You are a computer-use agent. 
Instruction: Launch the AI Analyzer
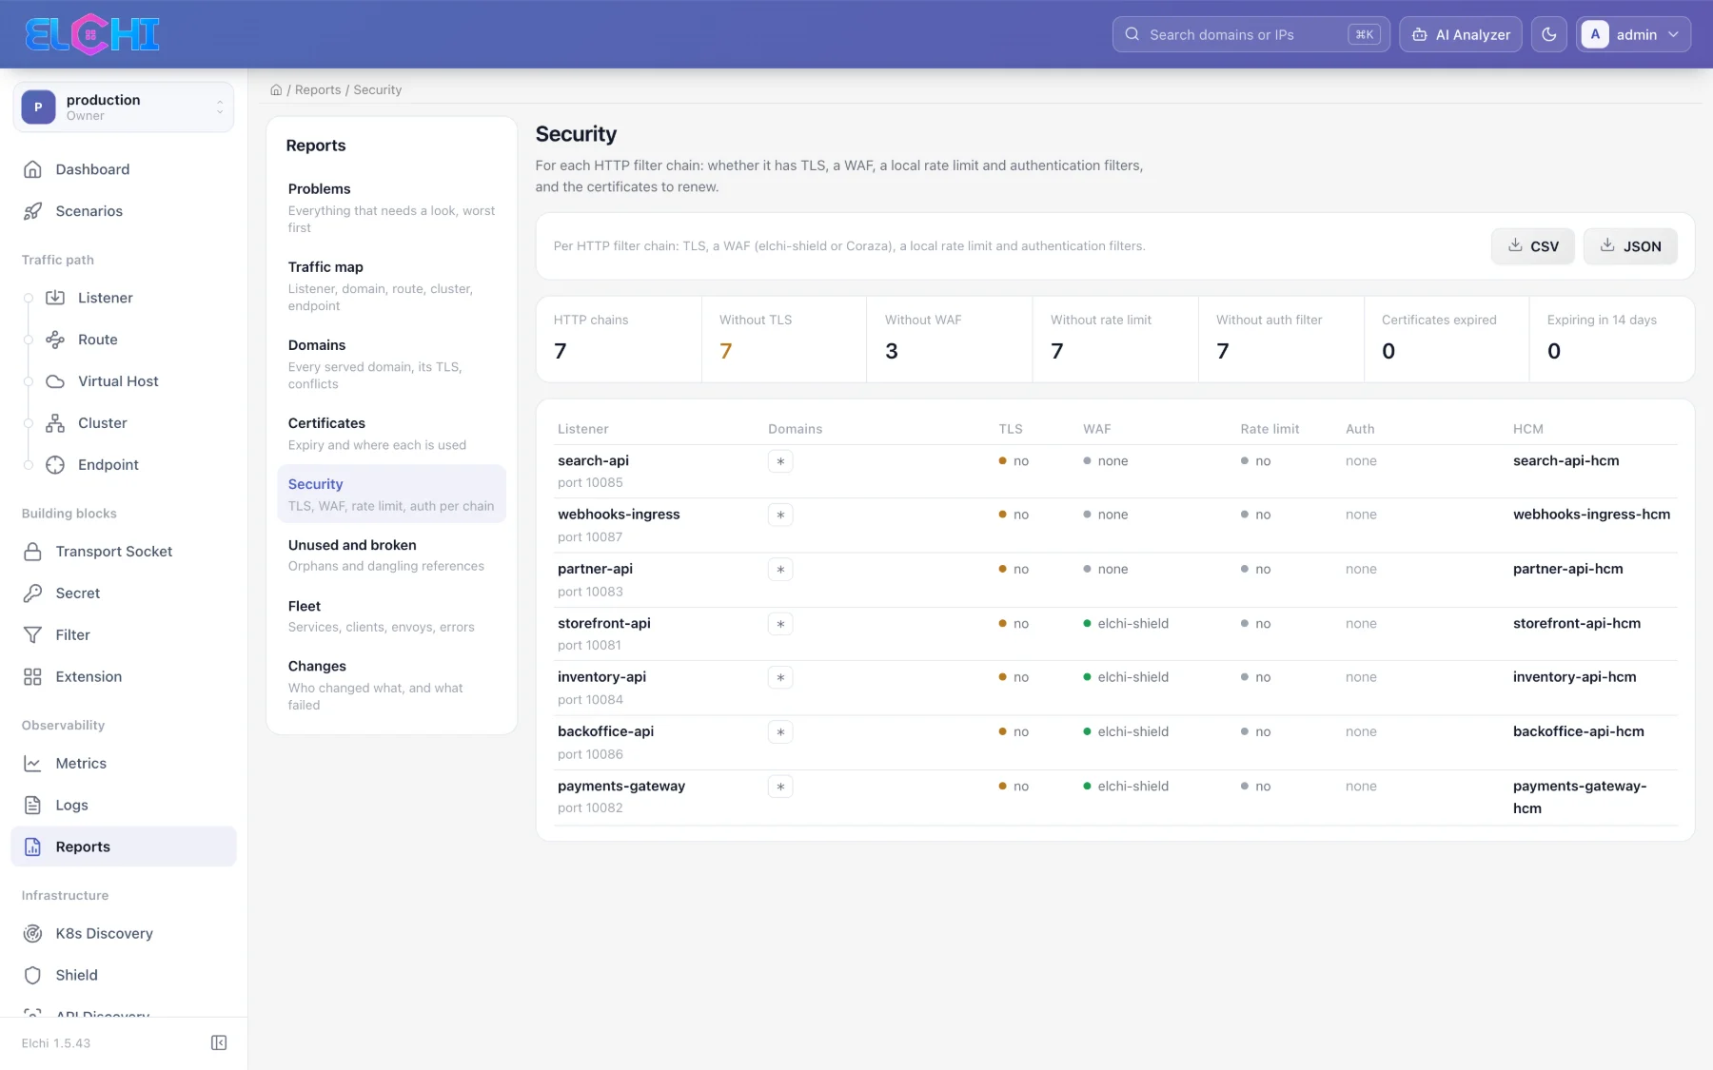click(1461, 34)
